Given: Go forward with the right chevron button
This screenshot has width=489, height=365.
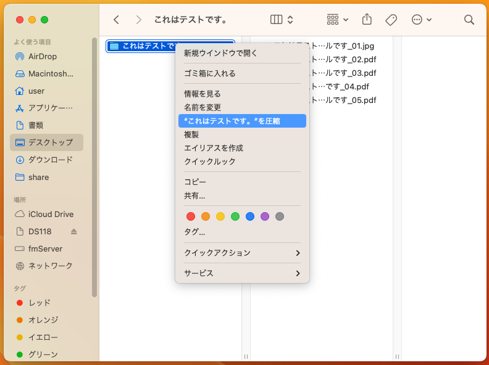Looking at the screenshot, I should pyautogui.click(x=139, y=20).
